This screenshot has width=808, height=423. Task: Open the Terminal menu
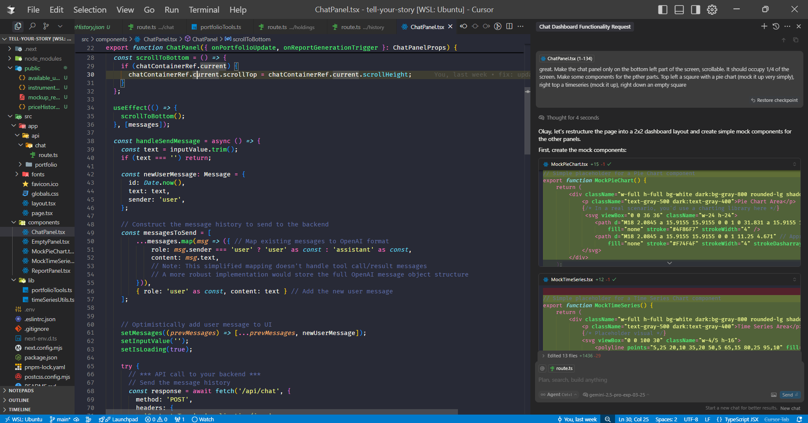(x=204, y=10)
